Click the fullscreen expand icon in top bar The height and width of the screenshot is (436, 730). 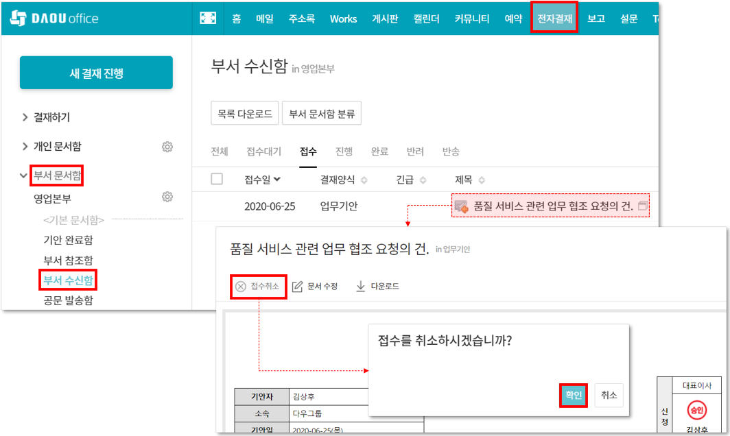click(x=208, y=19)
